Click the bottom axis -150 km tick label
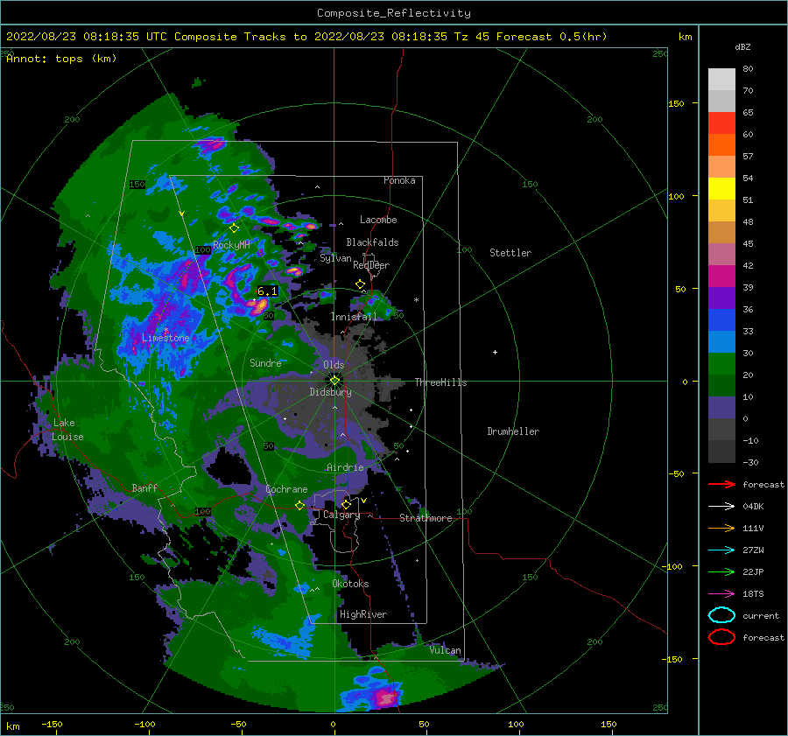 click(x=53, y=724)
